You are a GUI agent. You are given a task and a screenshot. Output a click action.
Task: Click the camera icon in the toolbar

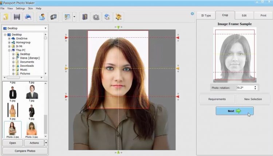coord(53,17)
